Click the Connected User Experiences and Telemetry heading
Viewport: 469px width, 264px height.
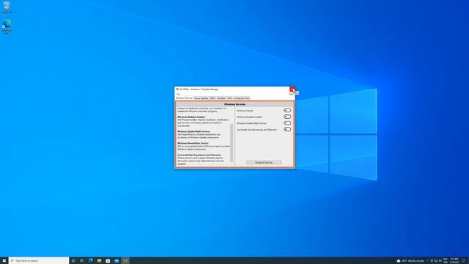pyautogui.click(x=199, y=155)
